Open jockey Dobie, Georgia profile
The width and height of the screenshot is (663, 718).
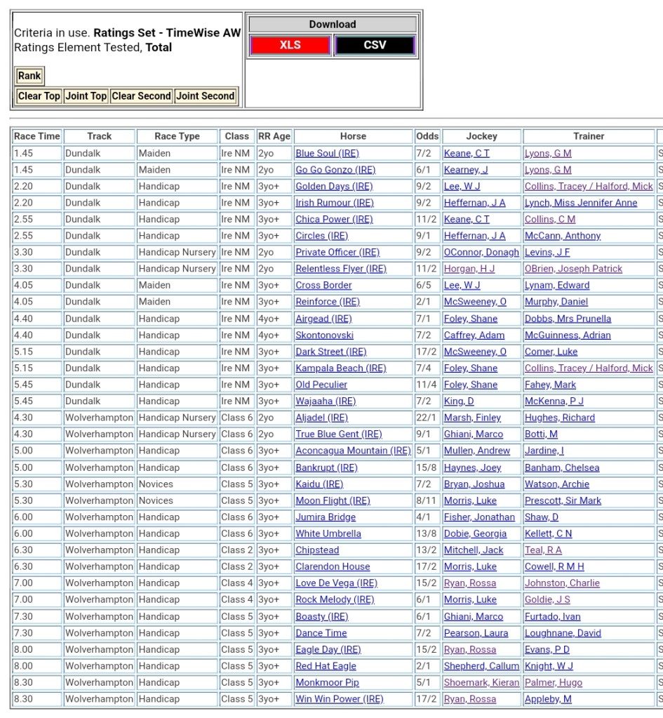pyautogui.click(x=475, y=534)
